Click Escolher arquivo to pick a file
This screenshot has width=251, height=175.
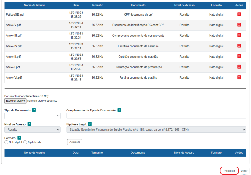(x=15, y=101)
